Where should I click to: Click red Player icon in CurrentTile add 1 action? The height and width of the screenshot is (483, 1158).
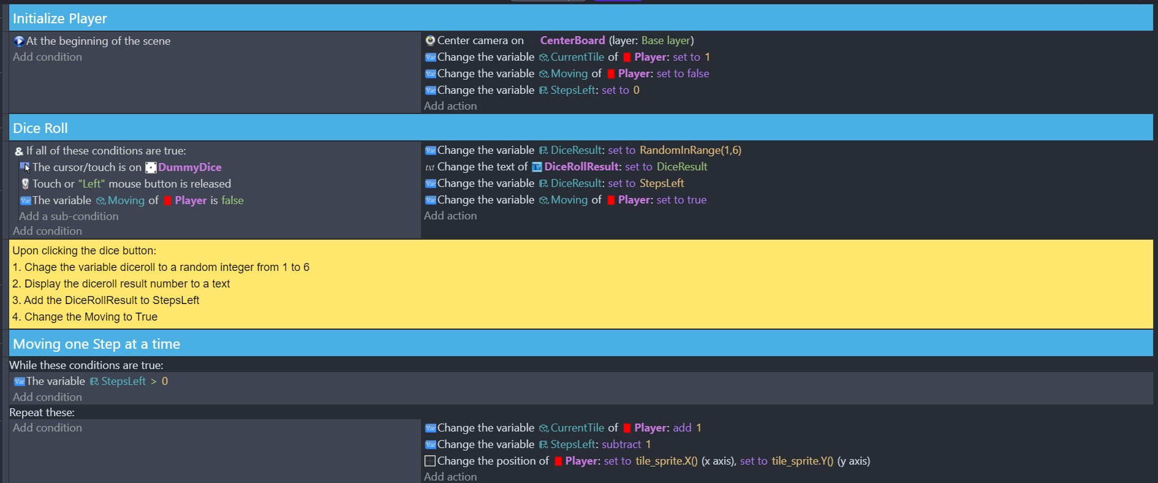click(x=627, y=428)
